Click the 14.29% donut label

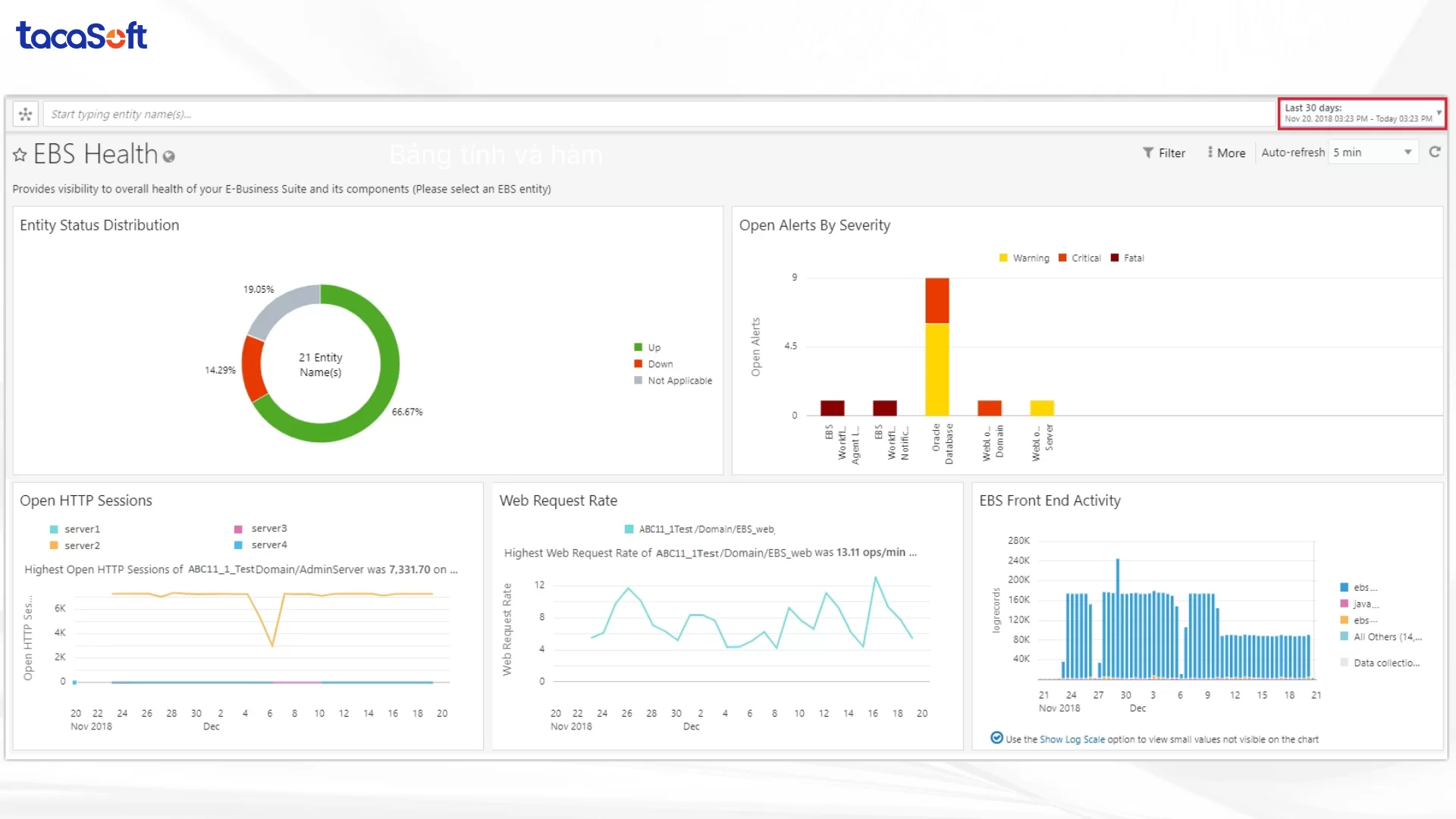220,370
